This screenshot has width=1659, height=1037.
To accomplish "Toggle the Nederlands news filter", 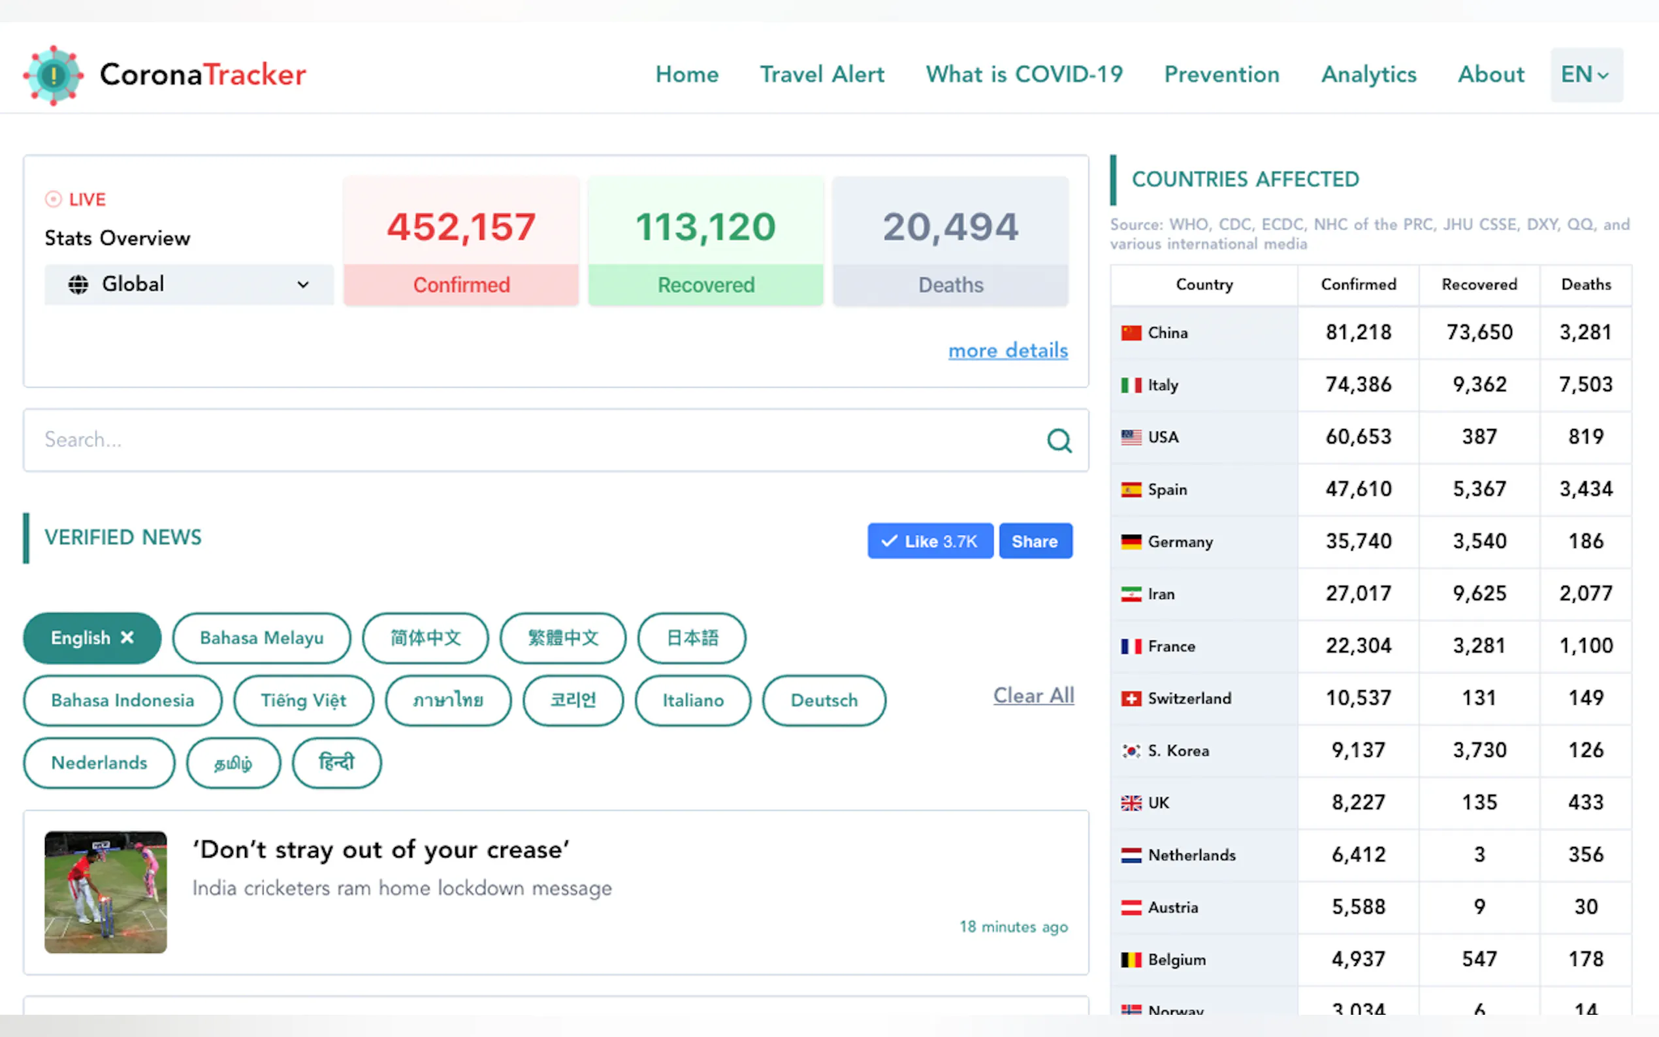I will [99, 763].
